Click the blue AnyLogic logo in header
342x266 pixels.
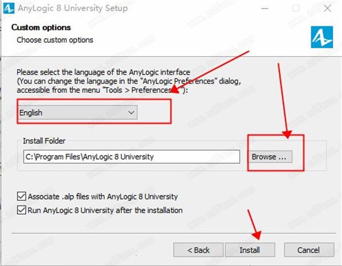tap(322, 37)
